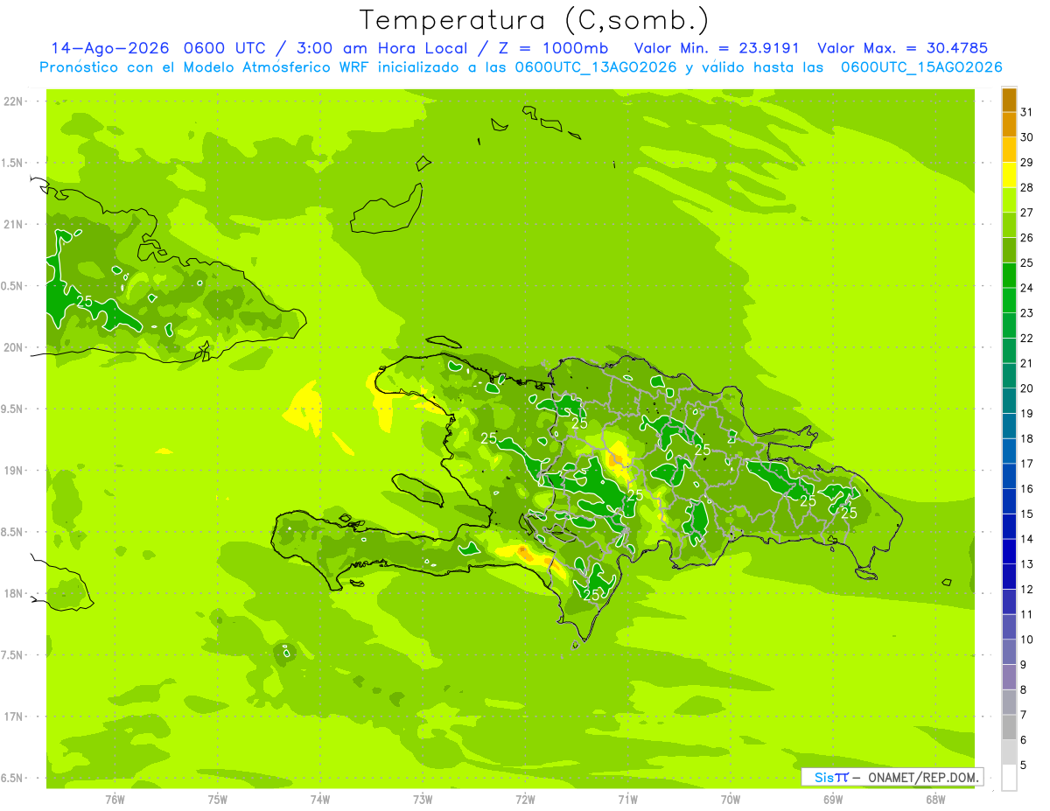The image size is (1050, 811).
Task: Click the '73W' longitude axis label
Action: point(423,800)
